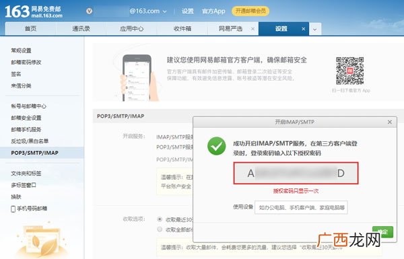Screen dimensions: 404x259
Task: Click the 使用设备 input field
Action: (301, 207)
